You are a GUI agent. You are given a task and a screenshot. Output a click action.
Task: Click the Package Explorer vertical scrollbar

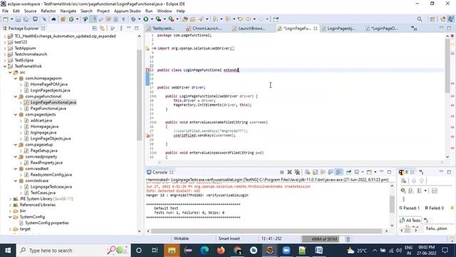point(140,95)
